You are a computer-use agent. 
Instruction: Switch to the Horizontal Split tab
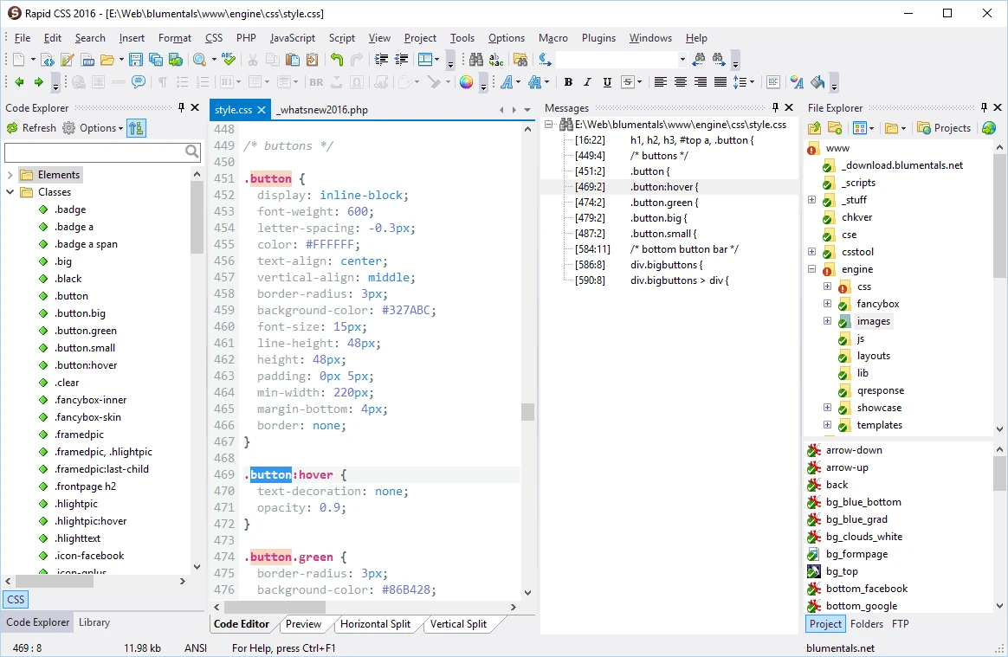click(x=376, y=624)
